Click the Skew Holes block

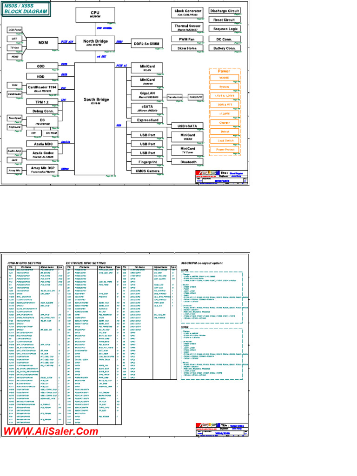(x=187, y=48)
